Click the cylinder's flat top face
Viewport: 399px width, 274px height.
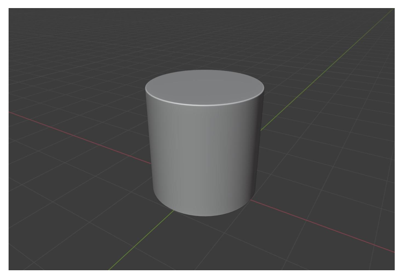click(x=204, y=88)
